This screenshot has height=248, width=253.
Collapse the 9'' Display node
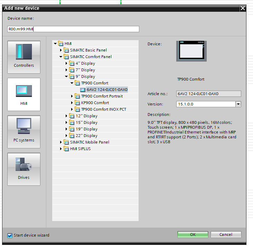click(x=66, y=76)
